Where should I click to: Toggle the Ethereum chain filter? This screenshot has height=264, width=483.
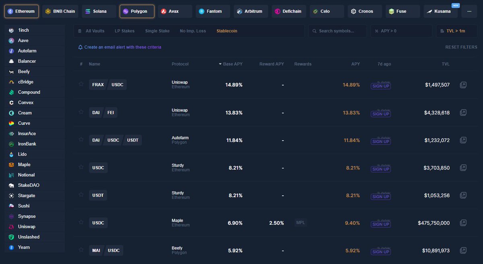pyautogui.click(x=22, y=11)
